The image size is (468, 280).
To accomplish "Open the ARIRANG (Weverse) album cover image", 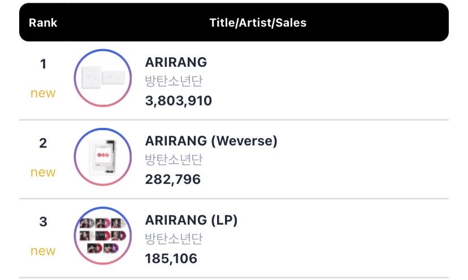I will (103, 157).
